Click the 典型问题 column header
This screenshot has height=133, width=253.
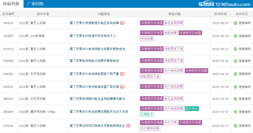pos(174,14)
